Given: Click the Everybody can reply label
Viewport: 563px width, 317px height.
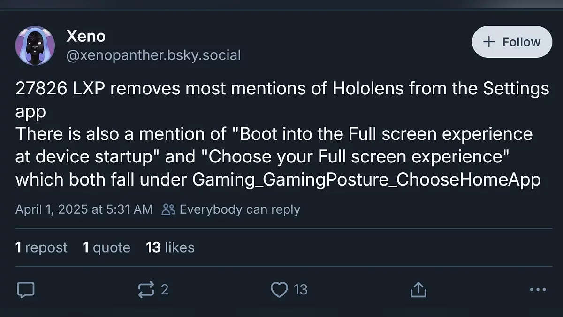Looking at the screenshot, I should tap(240, 209).
